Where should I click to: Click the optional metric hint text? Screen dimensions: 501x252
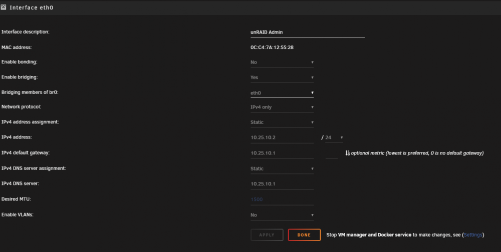[417, 153]
